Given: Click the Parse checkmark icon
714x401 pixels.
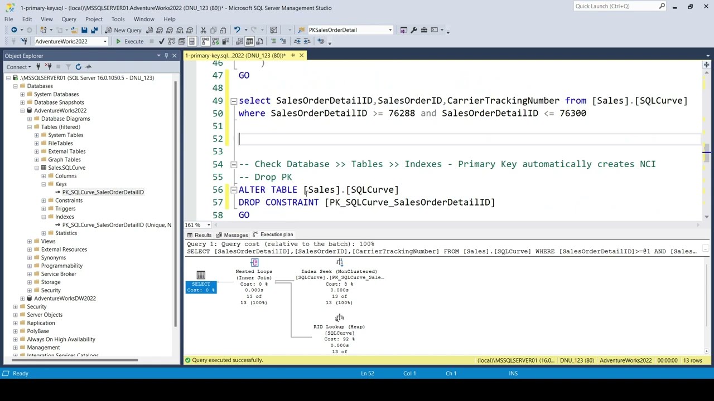Looking at the screenshot, I should coord(161,41).
